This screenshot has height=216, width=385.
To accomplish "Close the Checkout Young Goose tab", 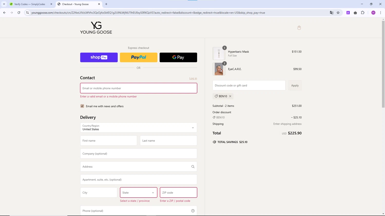I will point(99,4).
